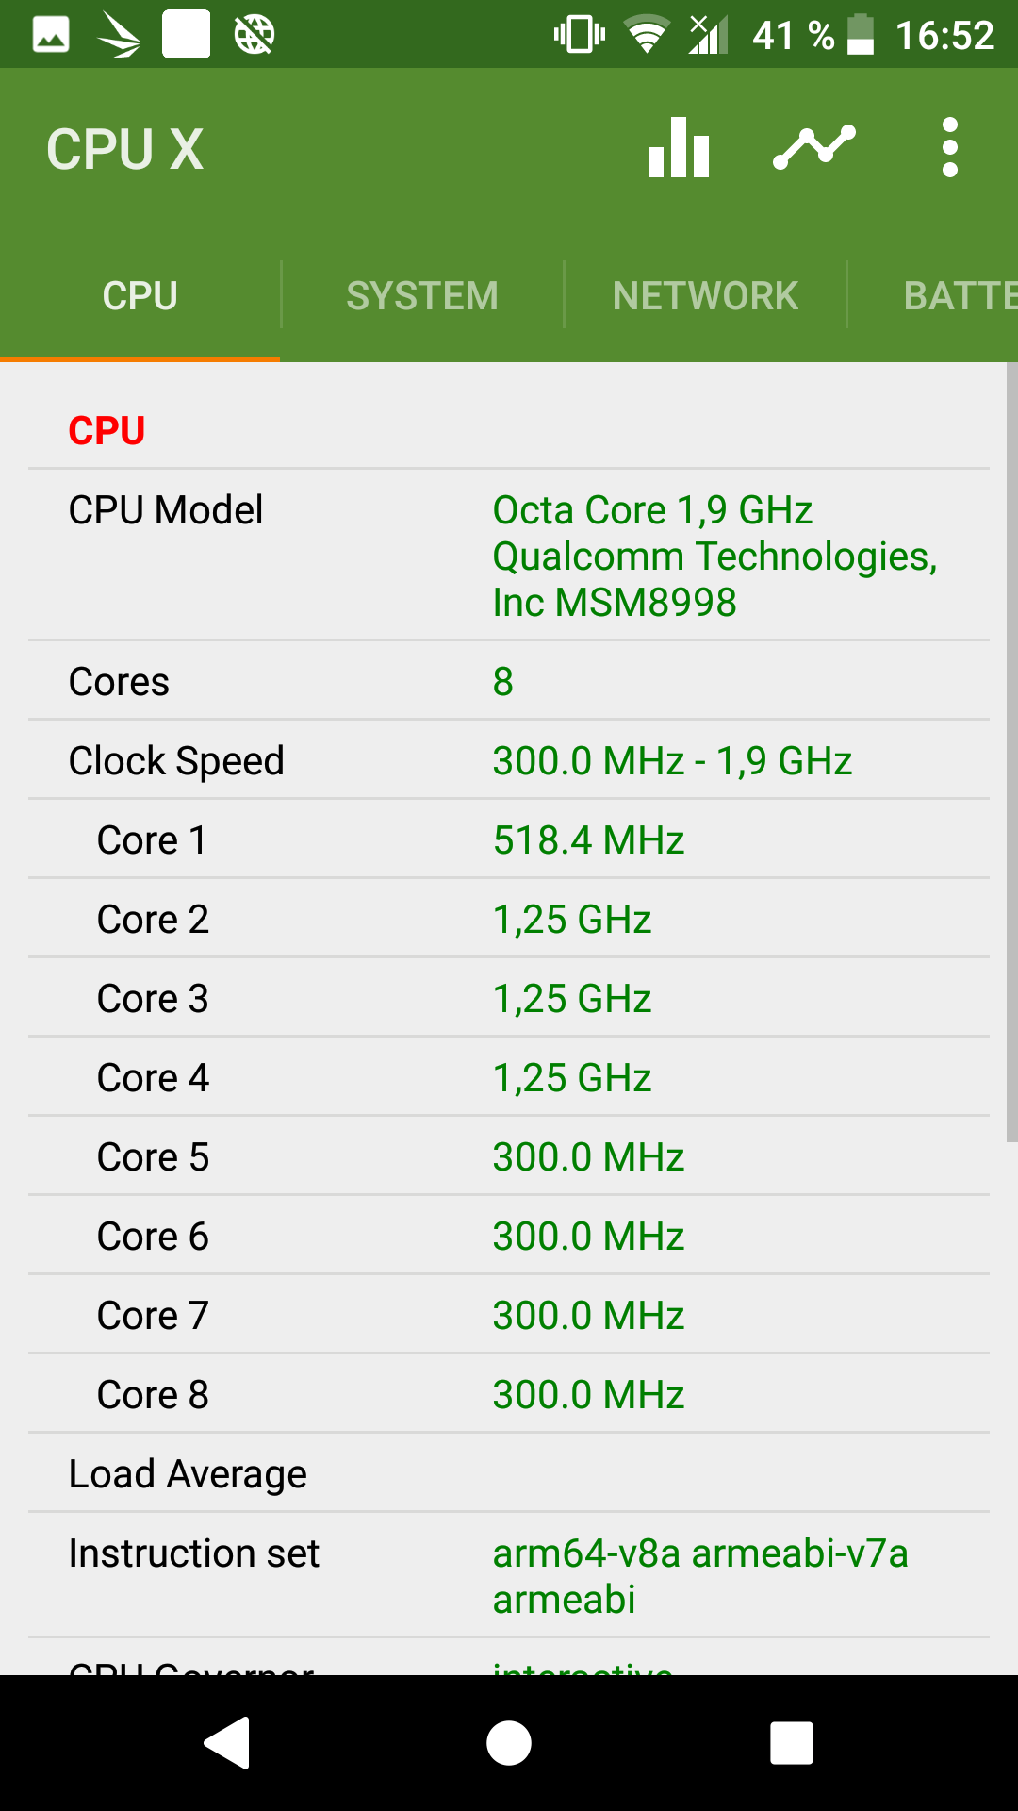Click the vertical scrollbar on the right
Viewport: 1018px width, 1811px height.
[x=1011, y=753]
